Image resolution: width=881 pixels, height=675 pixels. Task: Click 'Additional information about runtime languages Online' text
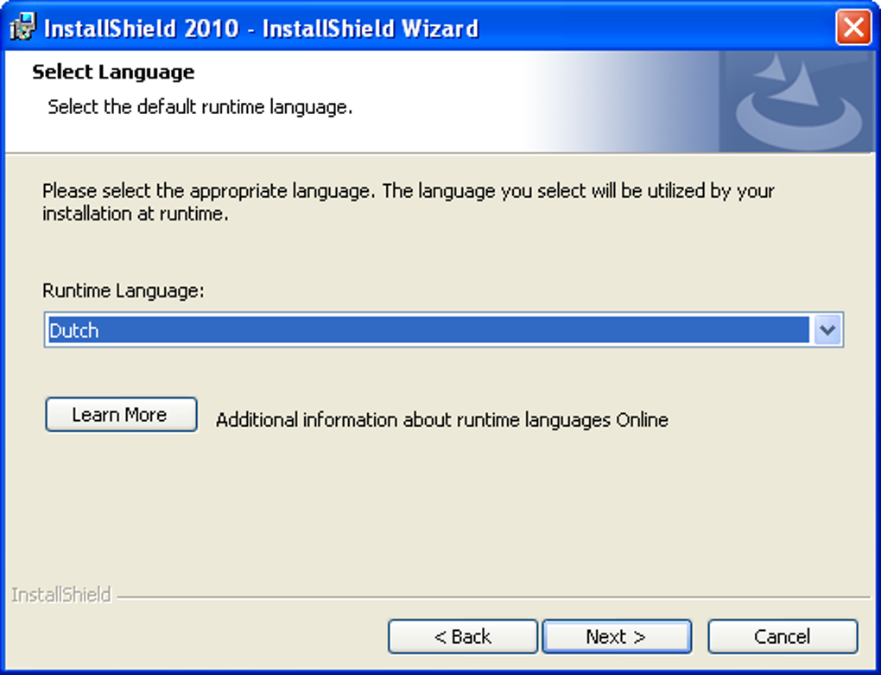point(442,420)
